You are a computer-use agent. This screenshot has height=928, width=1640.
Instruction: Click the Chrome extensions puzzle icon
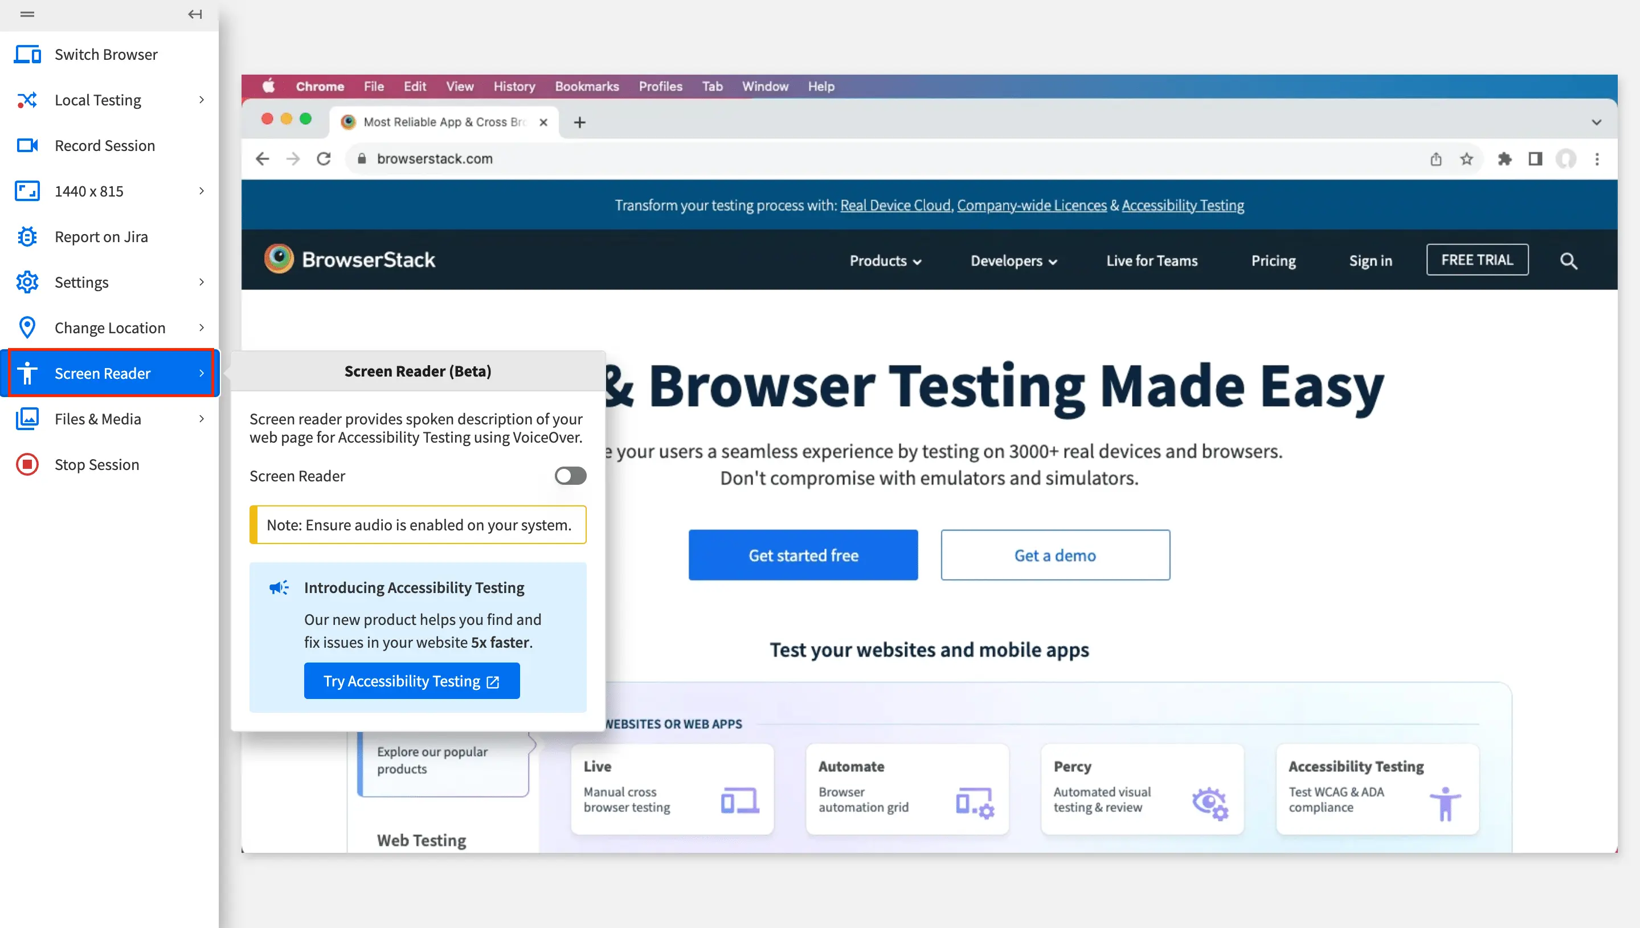point(1504,159)
